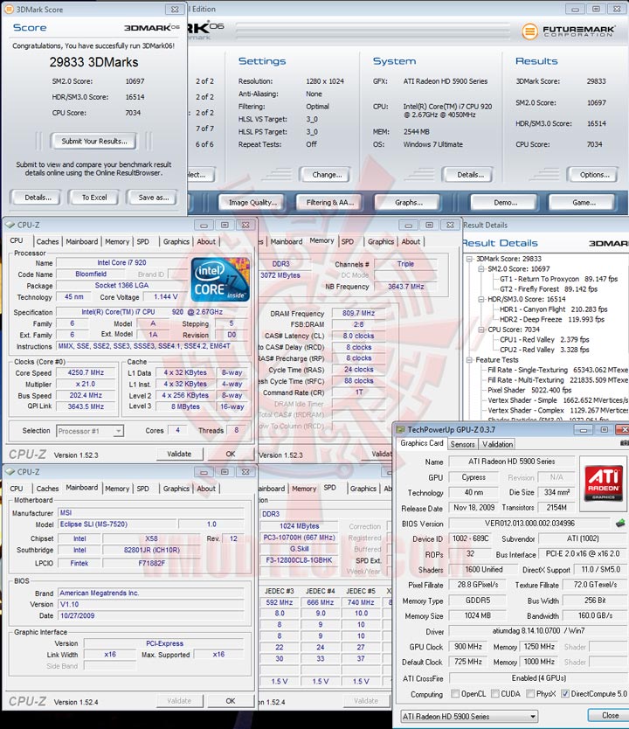The width and height of the screenshot is (629, 729).
Task: Collapse the Feature Tests tree node
Action: [469, 360]
